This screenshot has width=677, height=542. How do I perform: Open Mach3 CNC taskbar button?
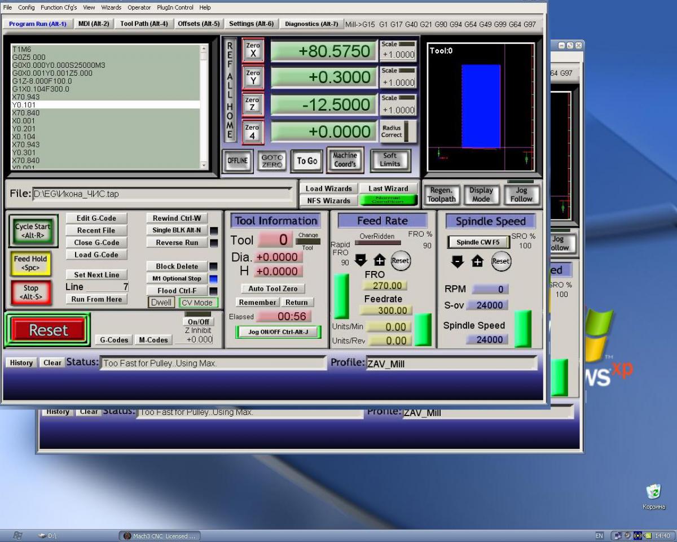point(160,536)
